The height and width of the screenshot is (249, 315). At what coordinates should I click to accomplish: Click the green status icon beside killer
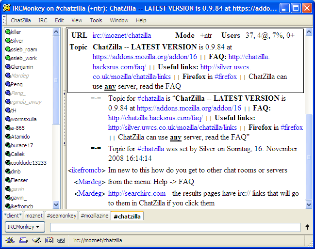[x=8, y=32]
